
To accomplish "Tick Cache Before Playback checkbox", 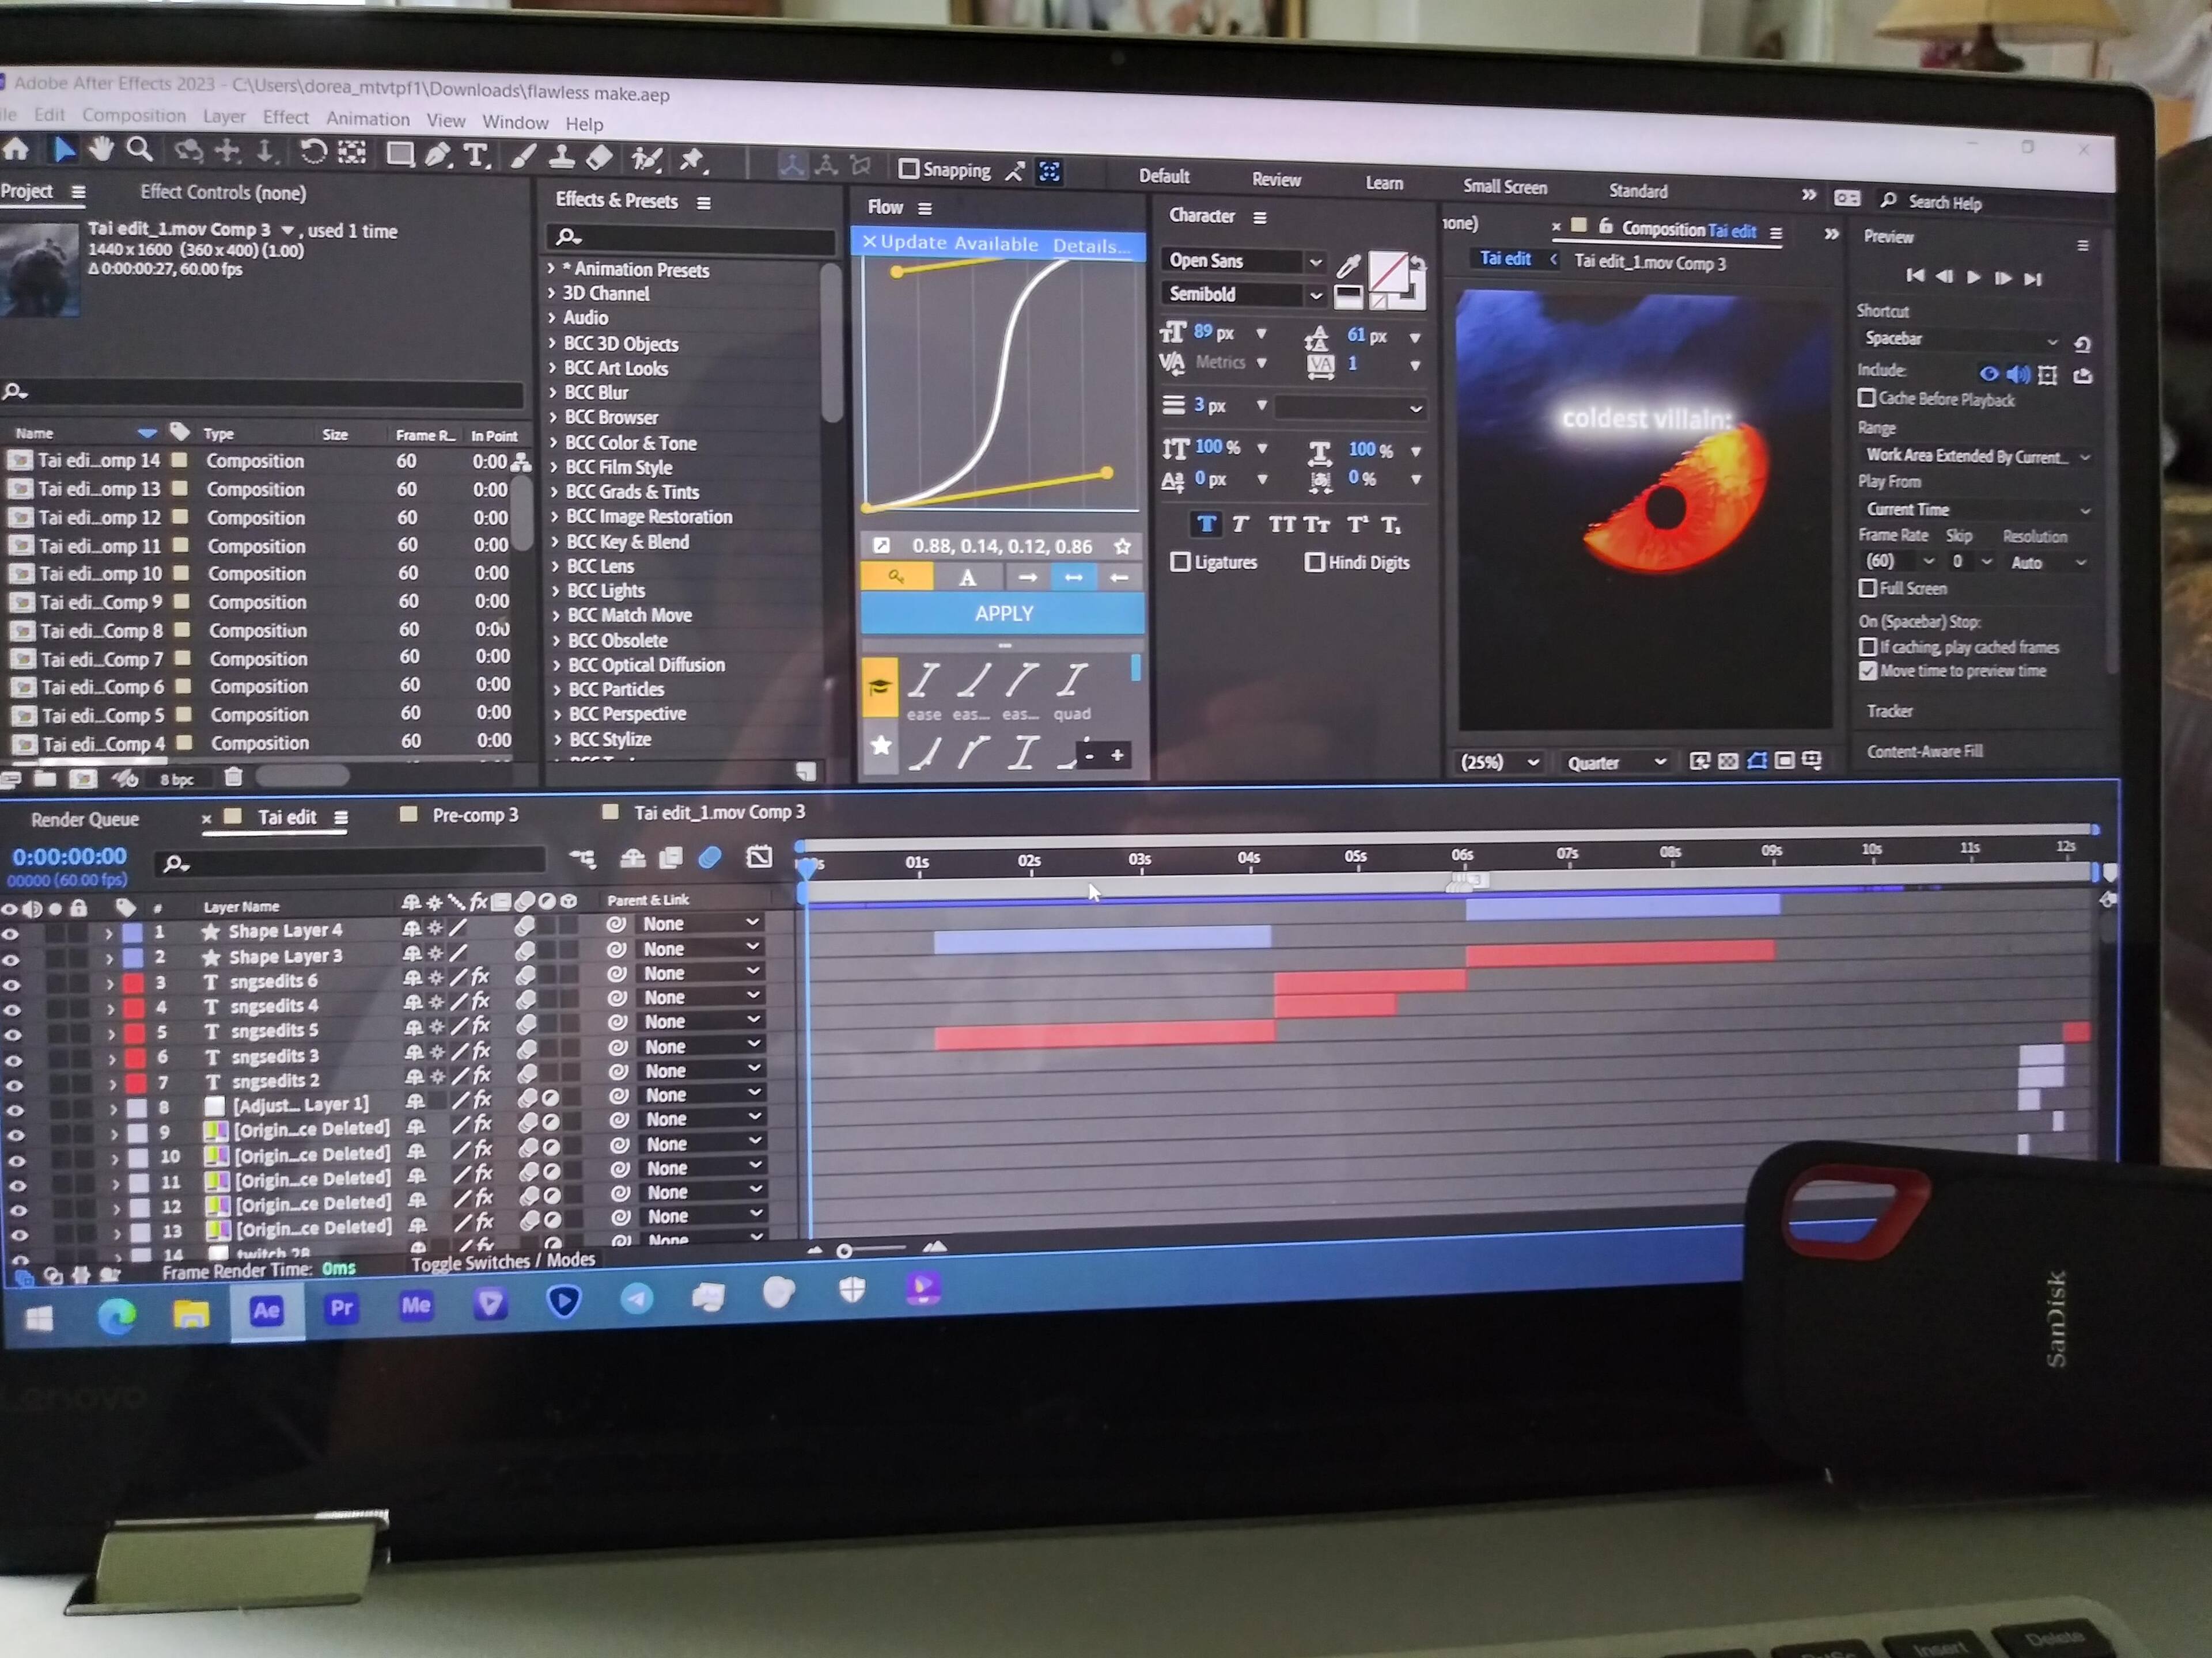I will pyautogui.click(x=1866, y=398).
